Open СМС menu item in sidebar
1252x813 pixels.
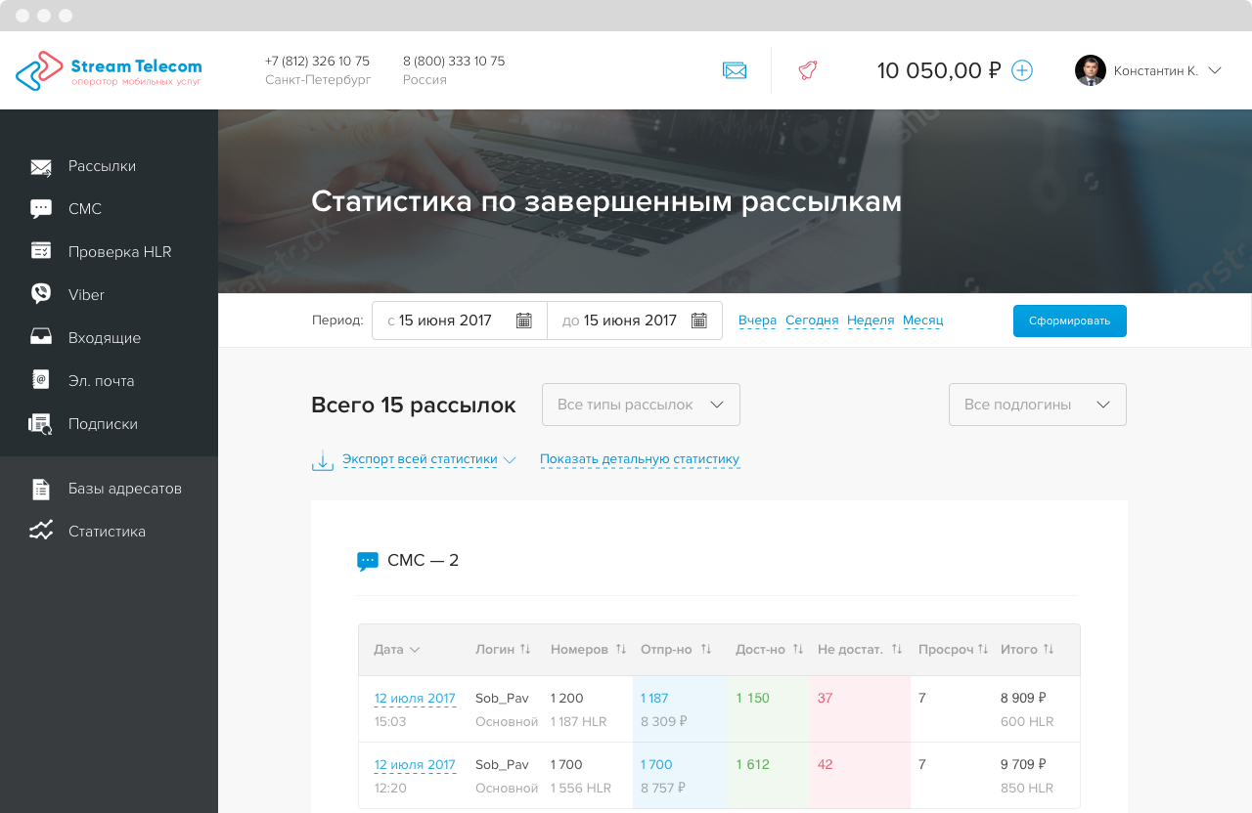click(85, 209)
